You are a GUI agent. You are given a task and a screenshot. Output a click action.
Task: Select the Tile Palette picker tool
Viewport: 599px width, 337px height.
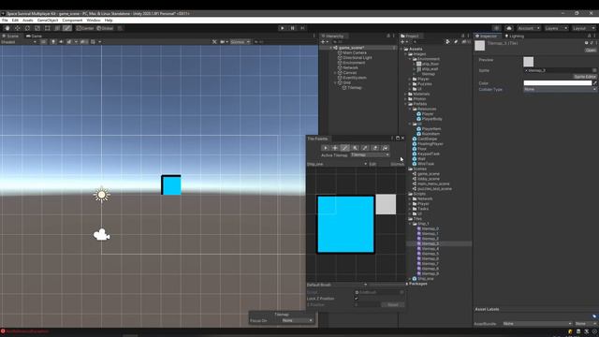click(x=365, y=148)
